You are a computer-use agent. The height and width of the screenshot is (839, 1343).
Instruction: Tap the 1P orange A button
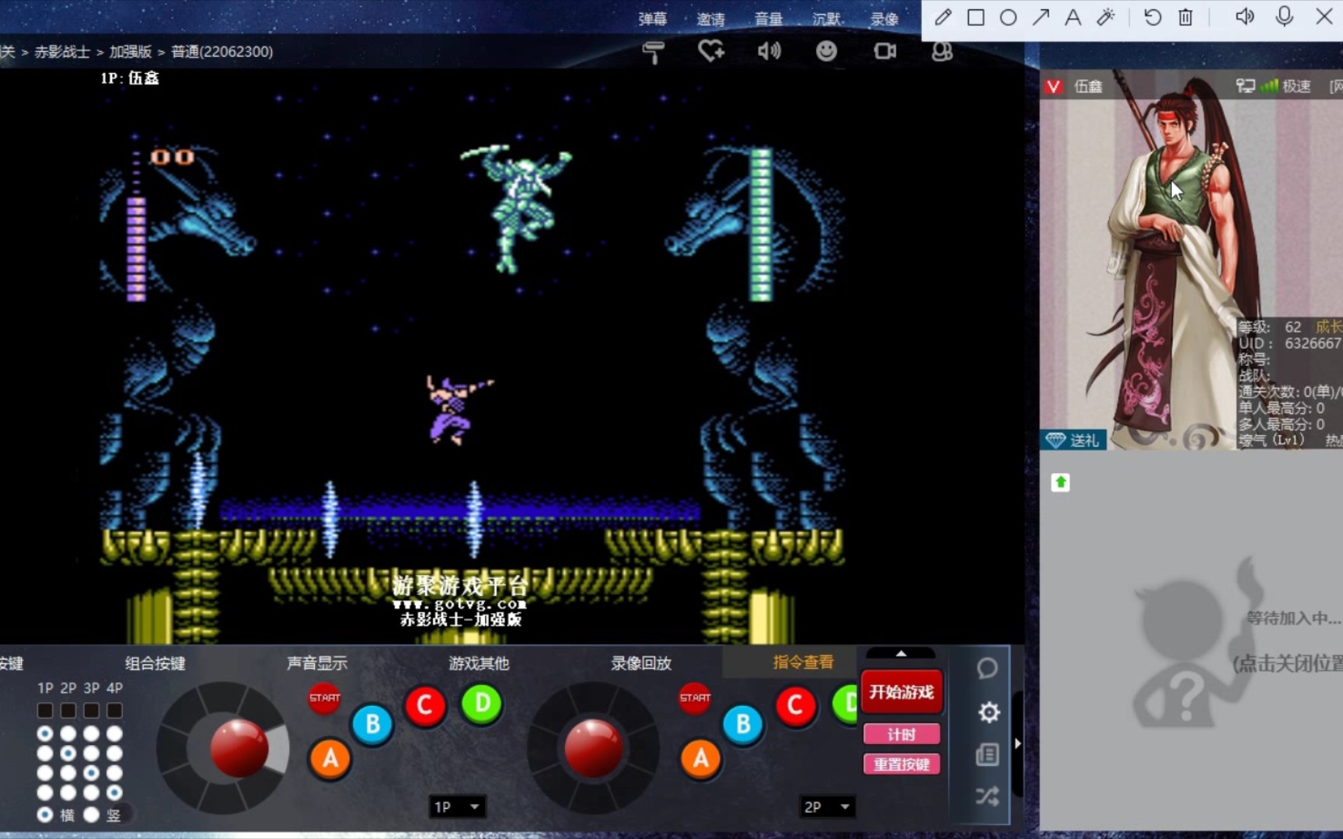pos(330,758)
